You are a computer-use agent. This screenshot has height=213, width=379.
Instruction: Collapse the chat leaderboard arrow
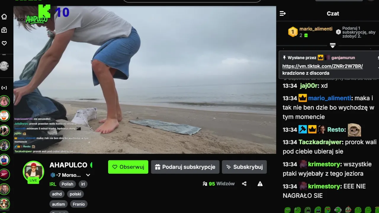click(333, 45)
